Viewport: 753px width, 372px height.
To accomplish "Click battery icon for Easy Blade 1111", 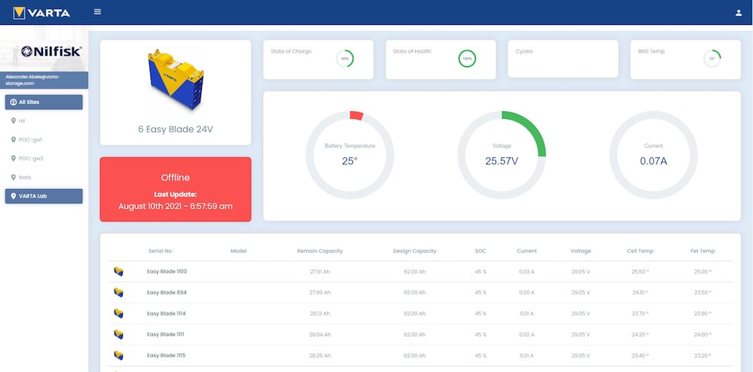I will click(118, 334).
